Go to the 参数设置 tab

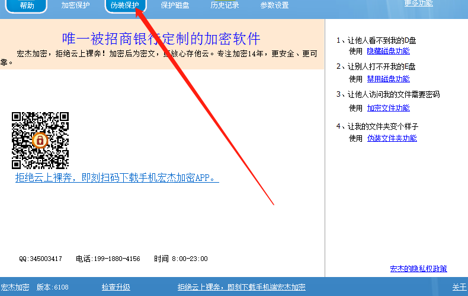click(275, 5)
